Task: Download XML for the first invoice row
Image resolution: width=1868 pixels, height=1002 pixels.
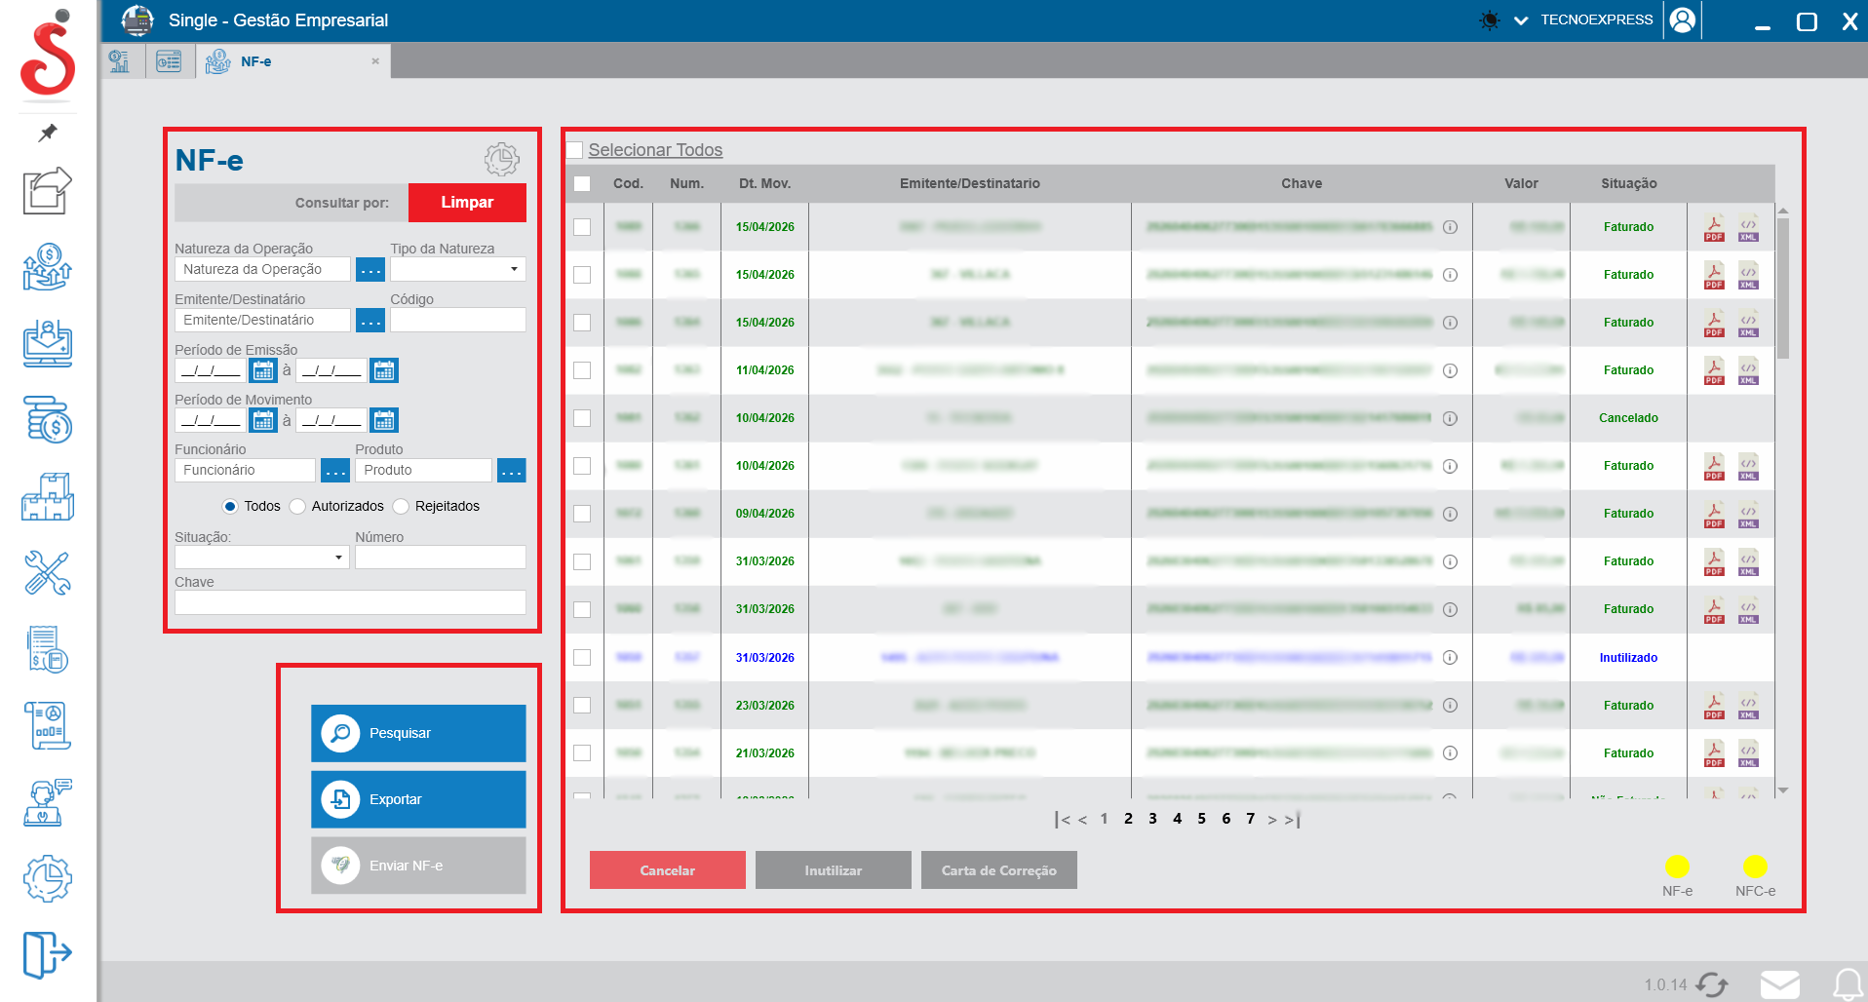Action: pos(1748,227)
